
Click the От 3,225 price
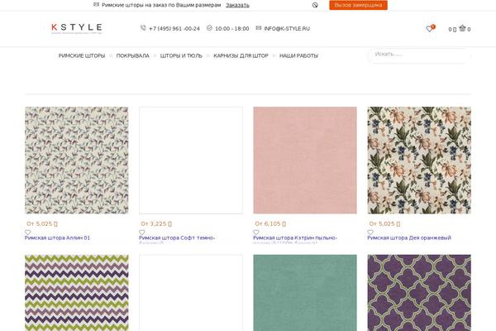pos(156,223)
